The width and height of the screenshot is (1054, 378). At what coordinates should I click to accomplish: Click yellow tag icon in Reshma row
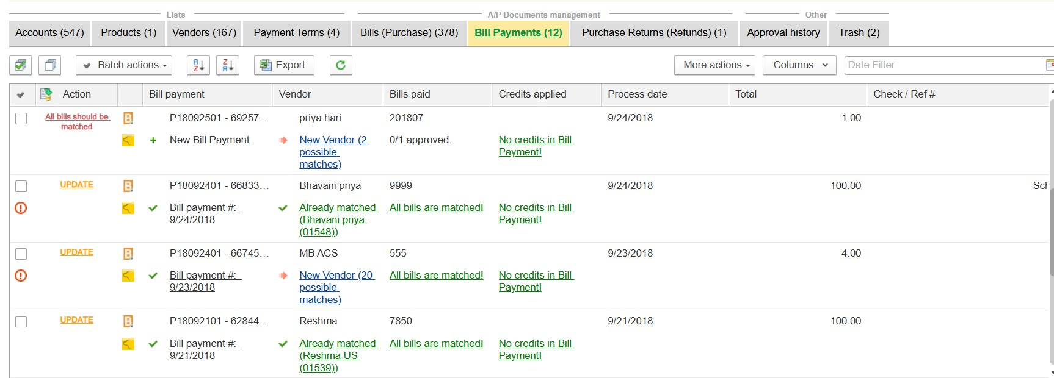coord(128,344)
